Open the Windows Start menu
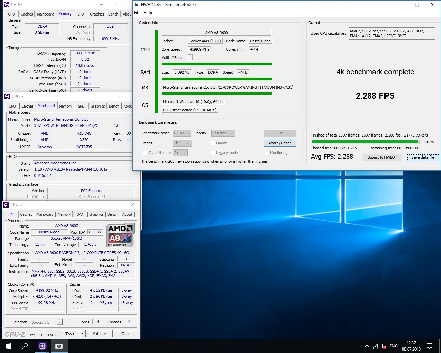 point(8,346)
